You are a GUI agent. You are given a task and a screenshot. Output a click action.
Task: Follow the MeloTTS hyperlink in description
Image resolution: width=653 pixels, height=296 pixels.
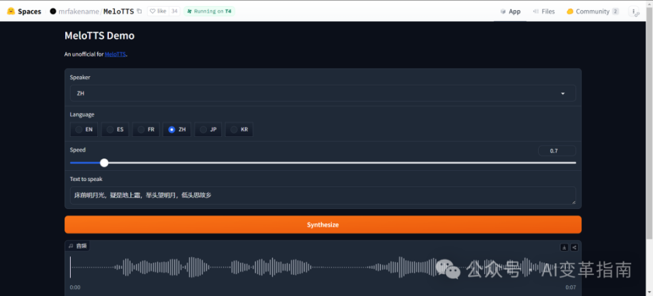(116, 54)
